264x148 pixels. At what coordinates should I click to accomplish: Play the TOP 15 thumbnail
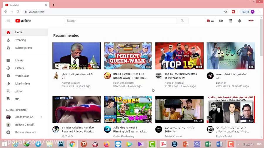coord(179,56)
